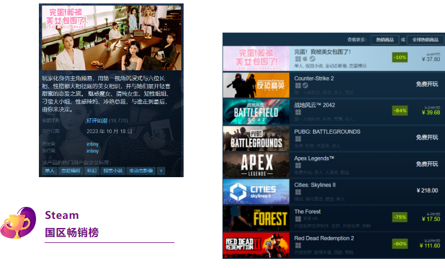Click the -10% discount badge

tap(400, 57)
